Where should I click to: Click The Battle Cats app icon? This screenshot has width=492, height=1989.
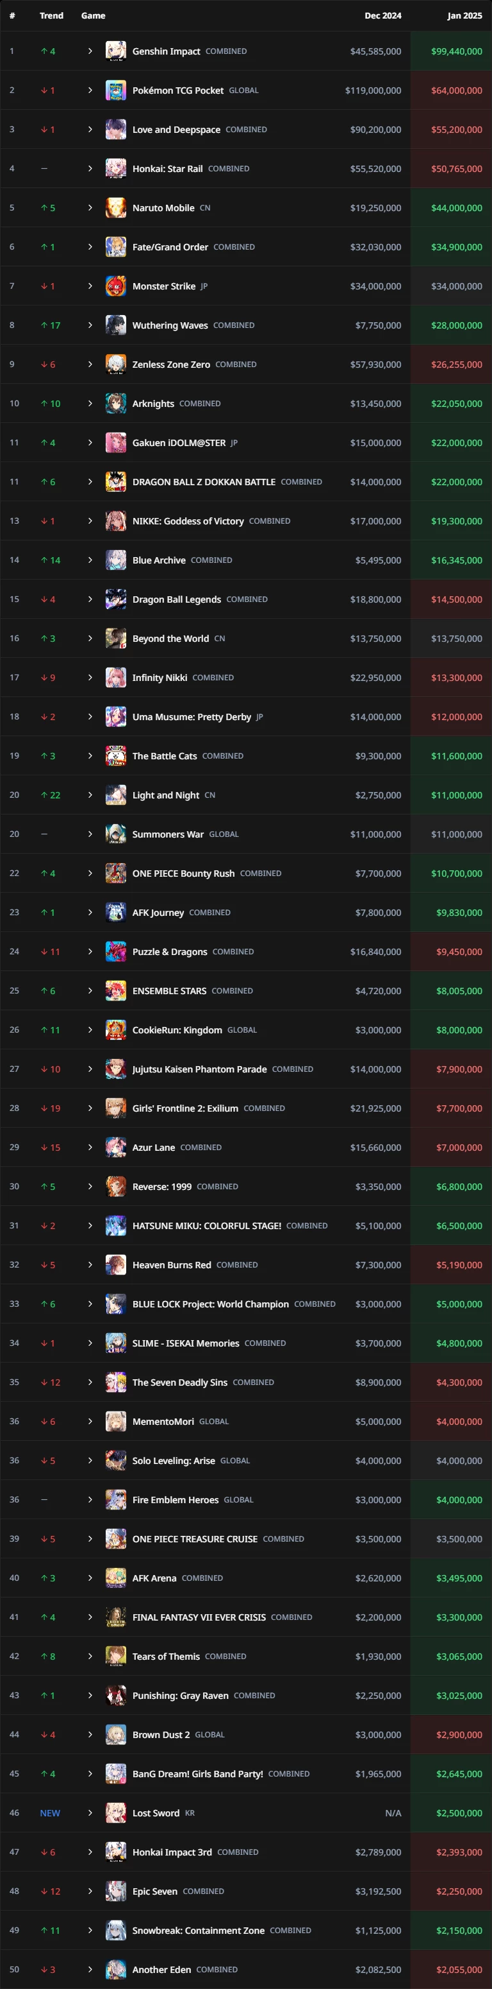[116, 756]
